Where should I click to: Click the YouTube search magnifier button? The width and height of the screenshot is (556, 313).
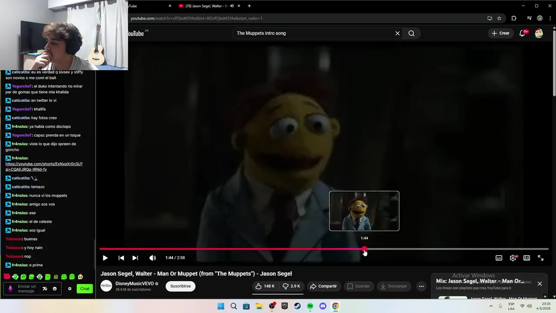click(x=411, y=33)
